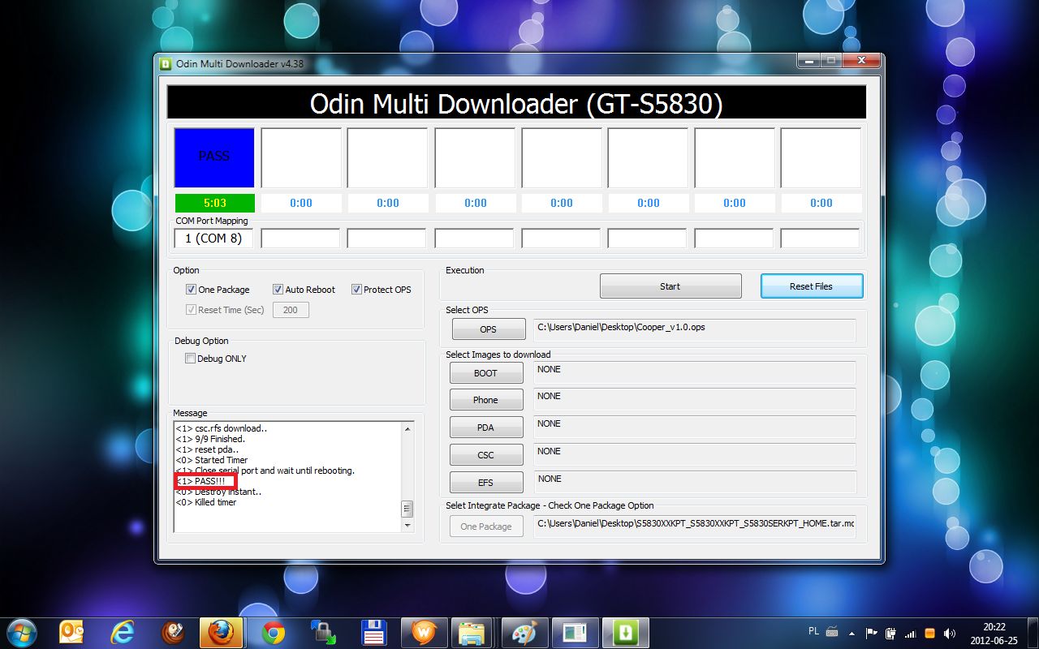1039x649 pixels.
Task: Choose an OPS file with OPS button
Action: point(488,329)
